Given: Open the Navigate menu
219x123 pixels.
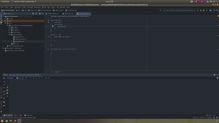Looking at the screenshot, I should (18, 8).
